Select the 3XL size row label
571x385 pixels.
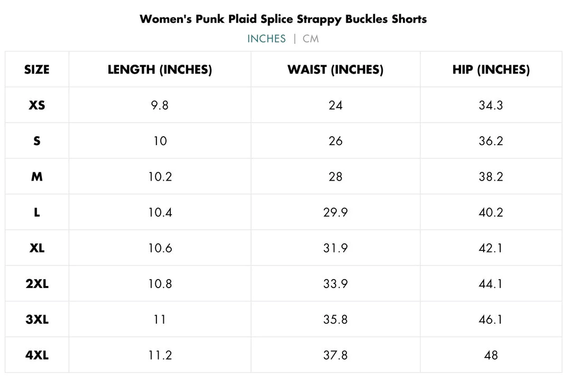click(37, 319)
